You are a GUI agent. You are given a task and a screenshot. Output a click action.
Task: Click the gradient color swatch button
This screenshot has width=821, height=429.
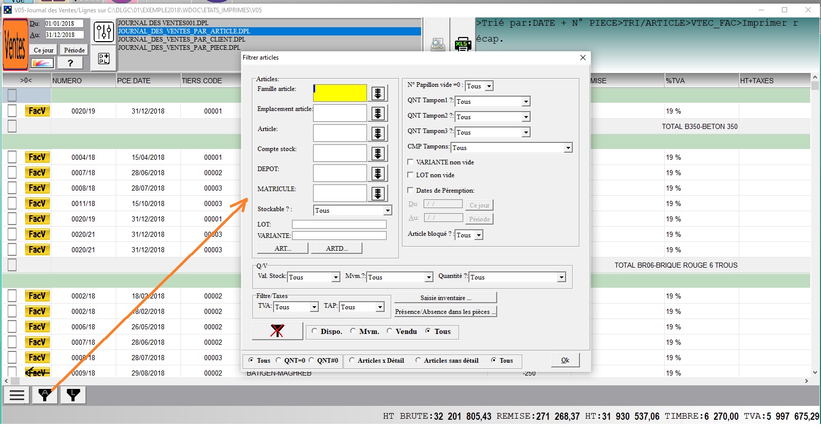(x=42, y=63)
